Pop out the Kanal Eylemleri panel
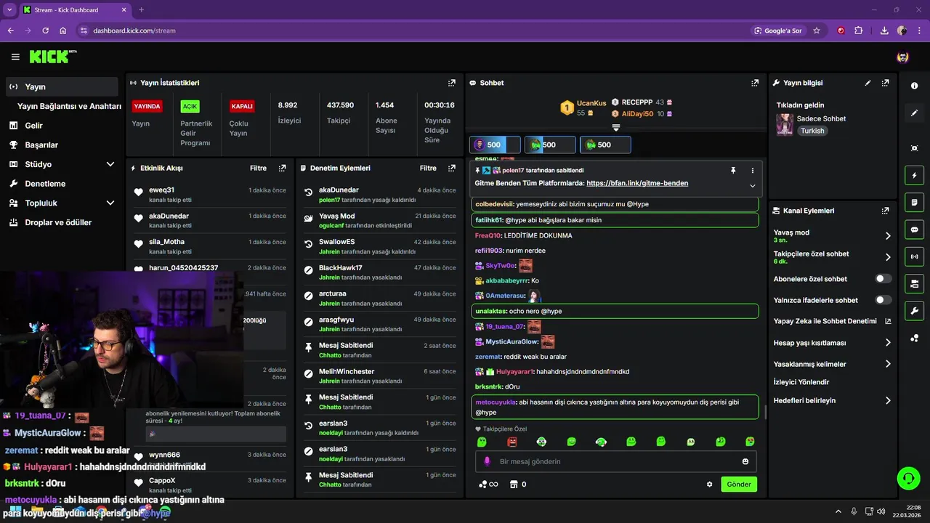This screenshot has height=523, width=930. tap(885, 211)
